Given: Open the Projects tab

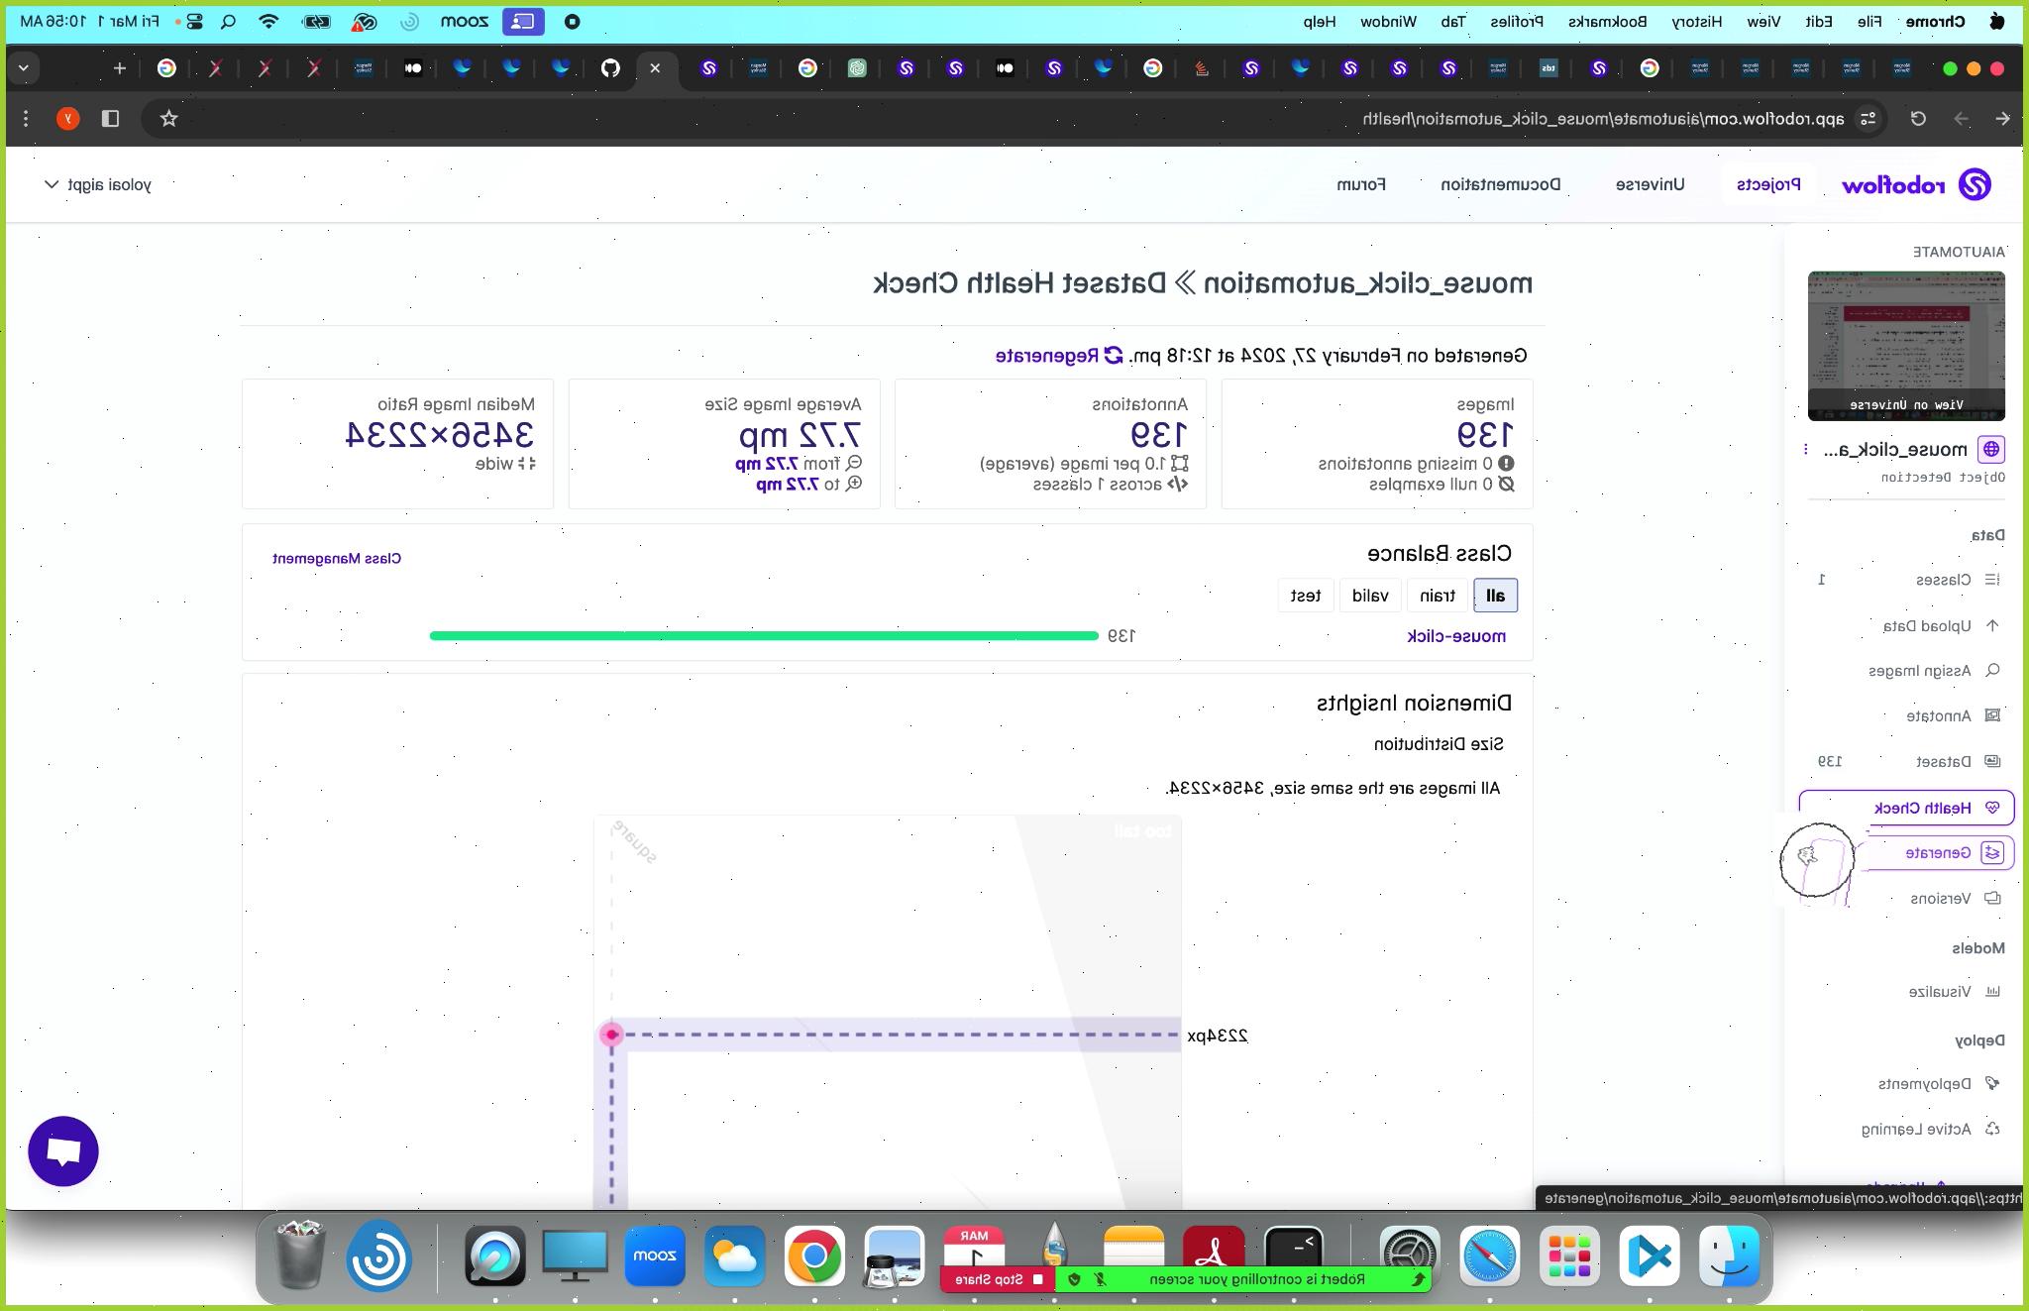Looking at the screenshot, I should (1768, 185).
